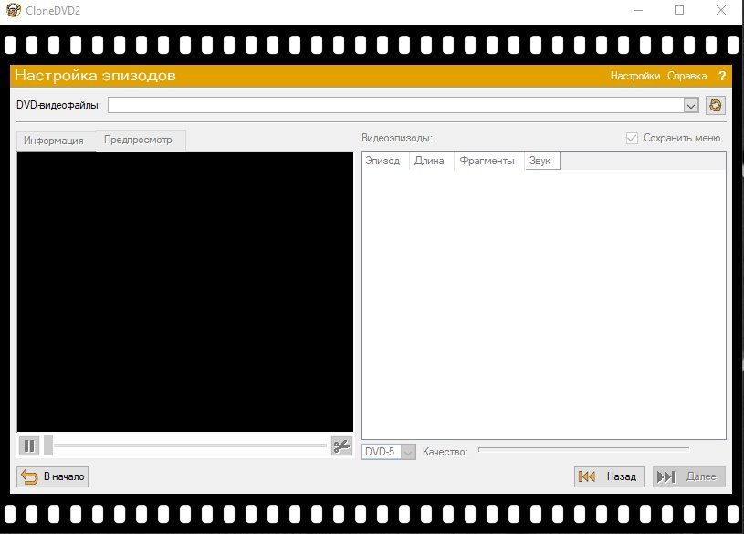
Task: Click the Далее next button
Action: click(x=689, y=476)
